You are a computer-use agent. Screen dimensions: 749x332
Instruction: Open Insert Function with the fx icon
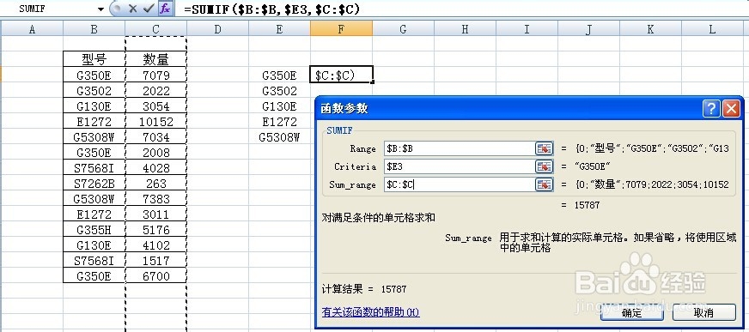click(x=165, y=9)
